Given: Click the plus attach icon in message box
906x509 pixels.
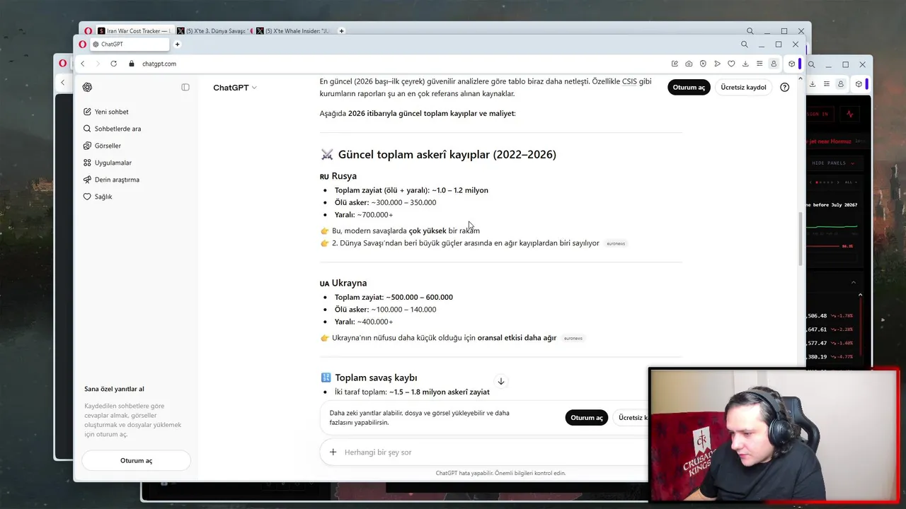Looking at the screenshot, I should click(x=333, y=452).
